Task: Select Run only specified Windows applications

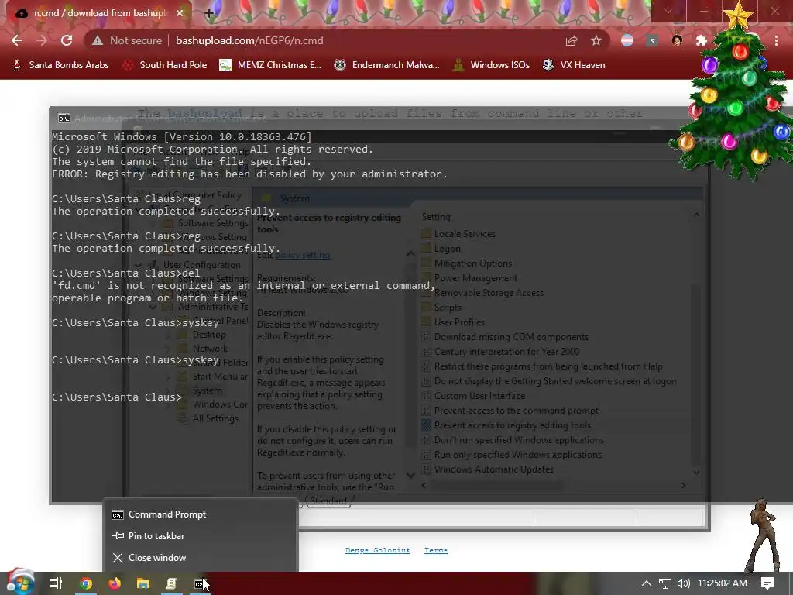Action: (518, 454)
